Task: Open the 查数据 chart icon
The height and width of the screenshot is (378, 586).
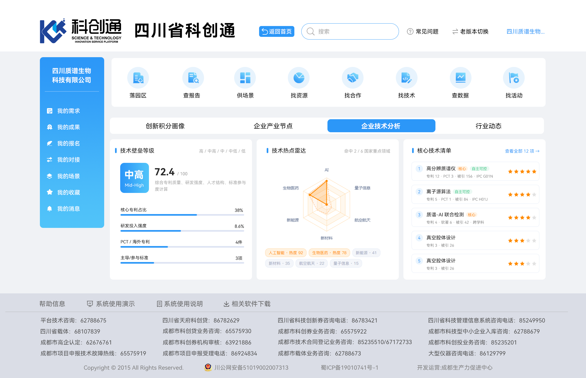Action: click(x=461, y=78)
